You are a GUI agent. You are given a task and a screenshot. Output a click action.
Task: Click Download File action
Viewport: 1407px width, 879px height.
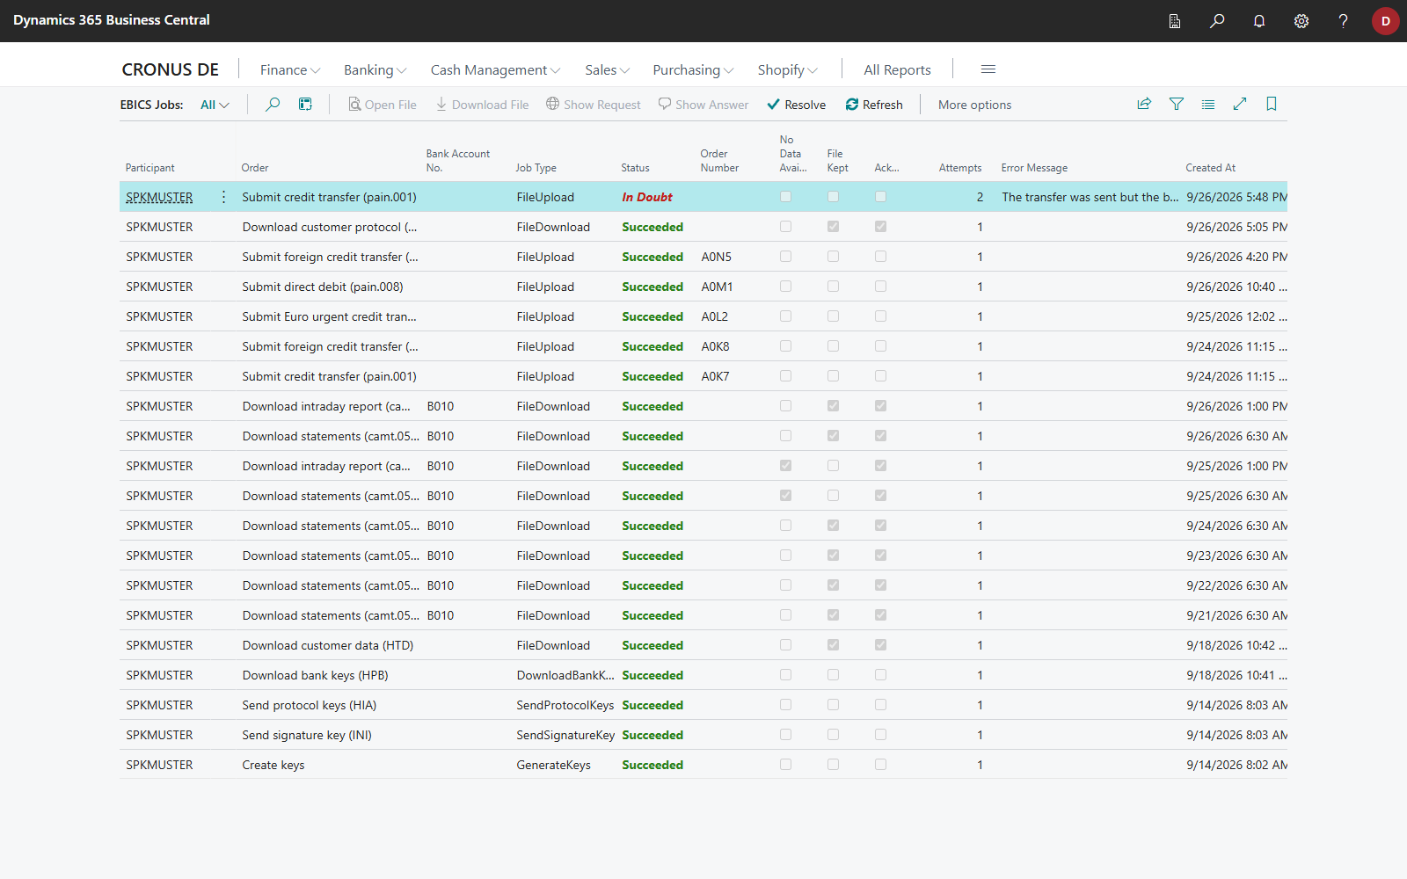[482, 105]
